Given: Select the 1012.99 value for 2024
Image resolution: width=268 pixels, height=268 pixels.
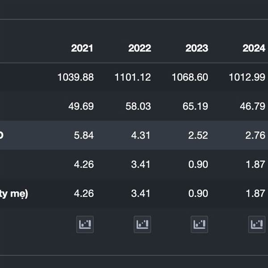Looking at the screenshot, I should (x=247, y=77).
